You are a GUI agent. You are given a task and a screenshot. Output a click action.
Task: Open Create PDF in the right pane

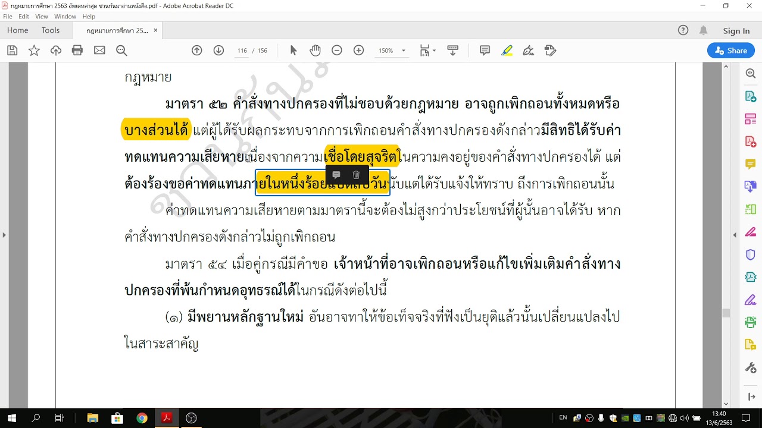[751, 141]
